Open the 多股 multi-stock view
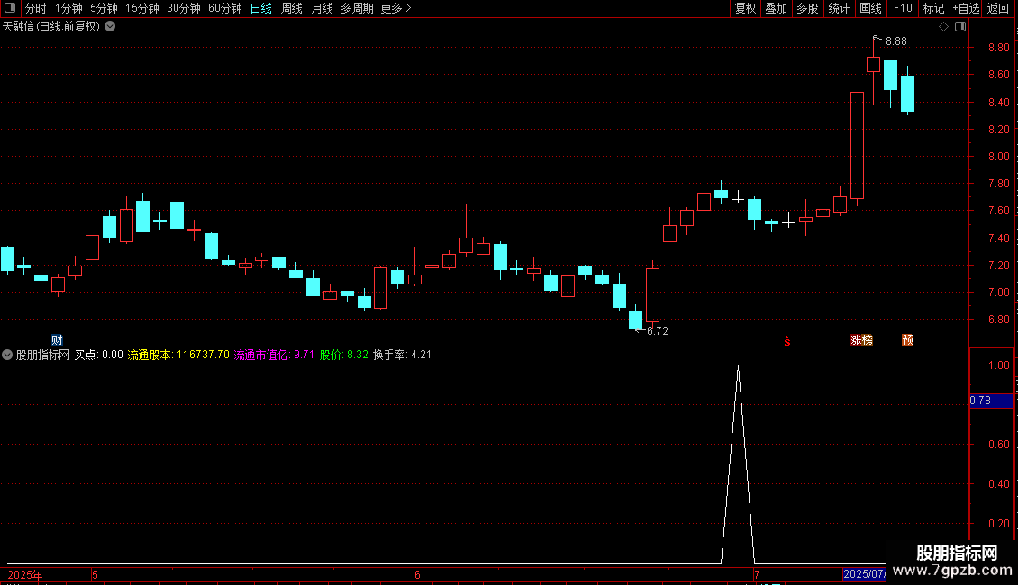Screen dimensions: 1018x585 [808, 8]
